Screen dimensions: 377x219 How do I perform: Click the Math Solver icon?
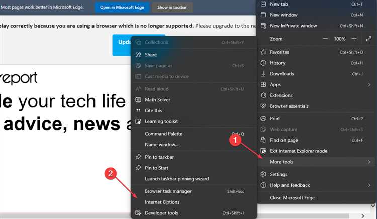pyautogui.click(x=138, y=100)
